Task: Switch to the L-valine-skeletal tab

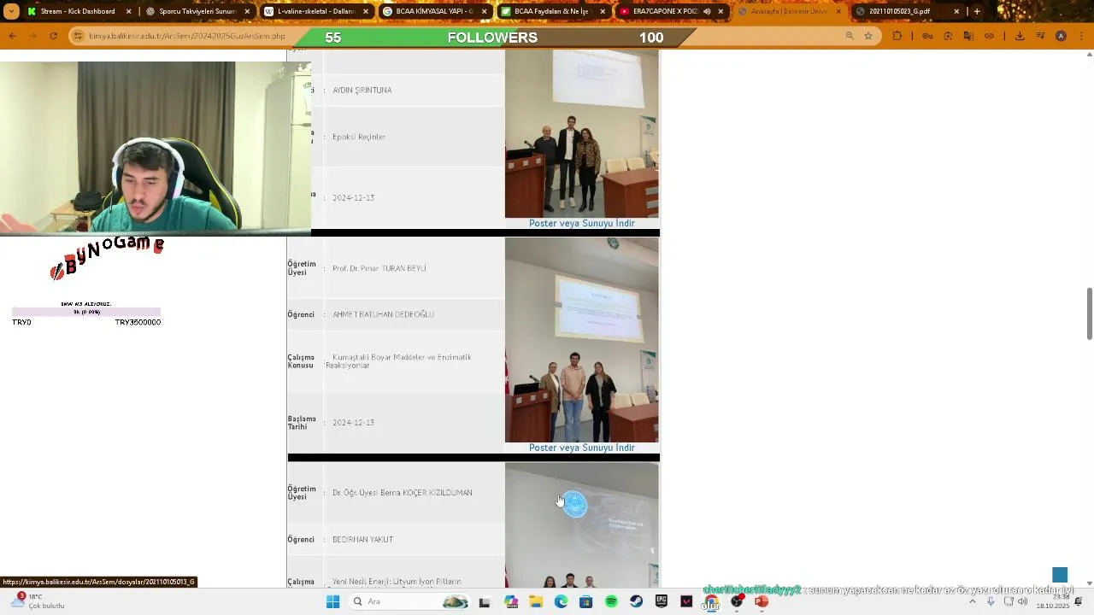Action: pyautogui.click(x=315, y=11)
